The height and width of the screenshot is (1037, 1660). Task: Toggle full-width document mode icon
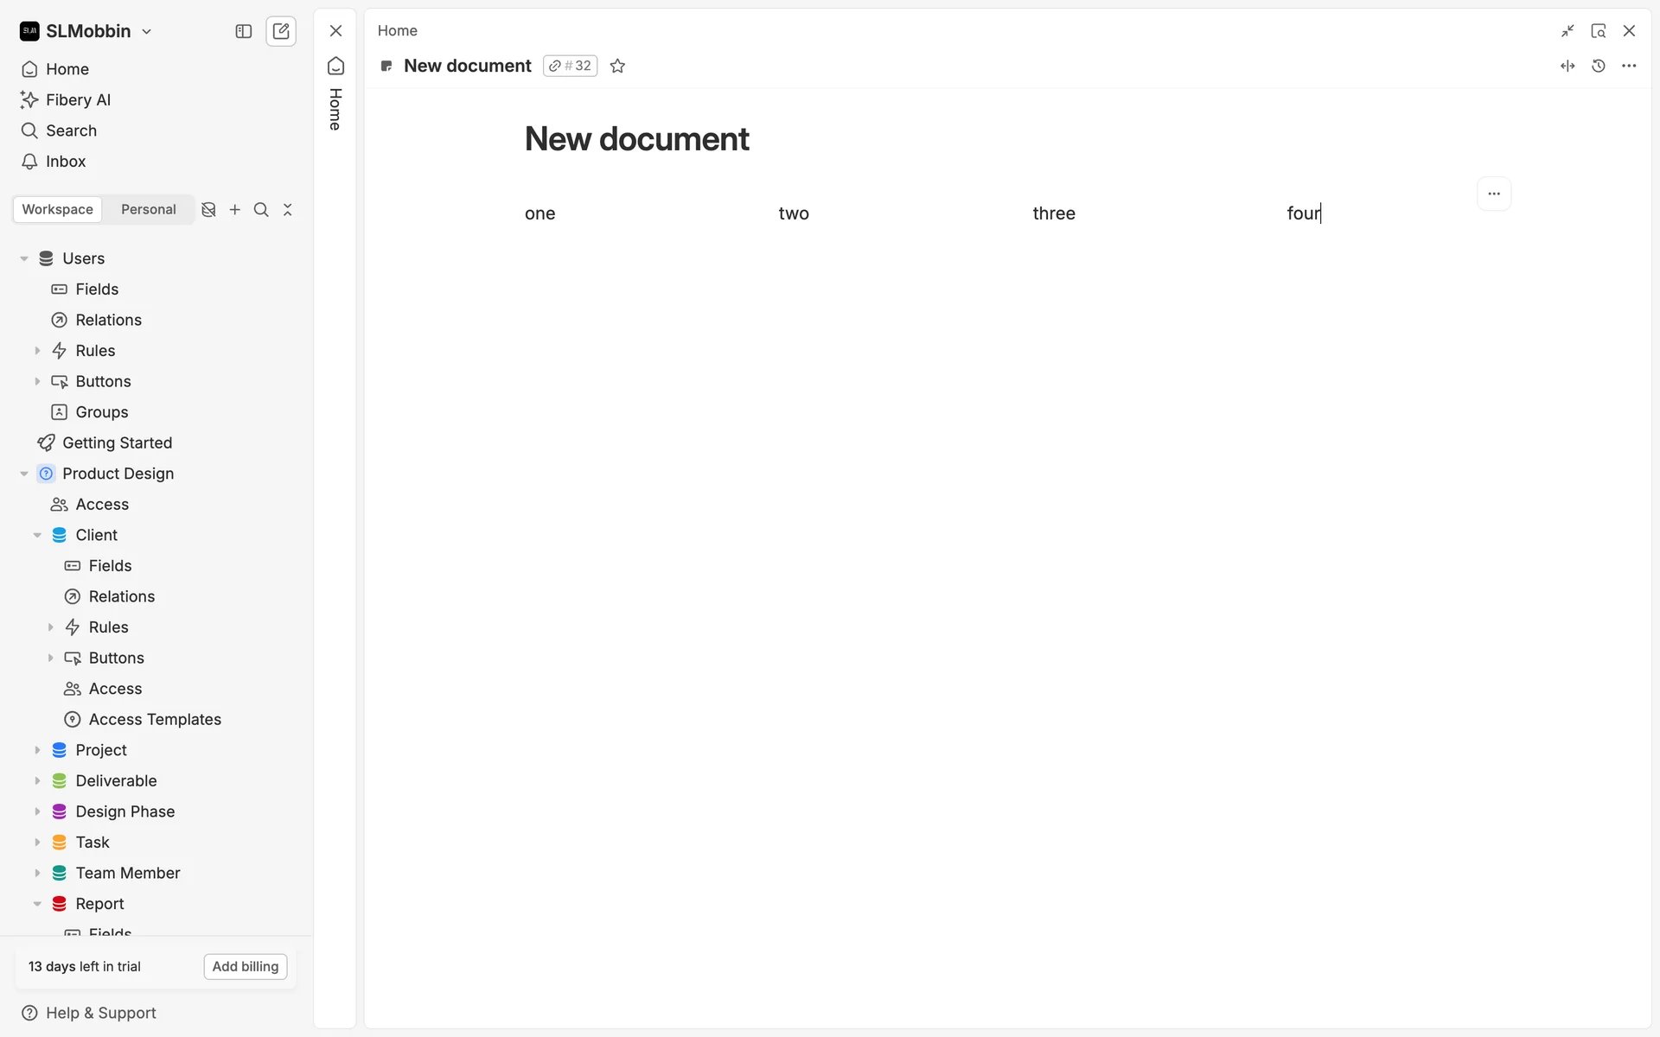[x=1567, y=66]
